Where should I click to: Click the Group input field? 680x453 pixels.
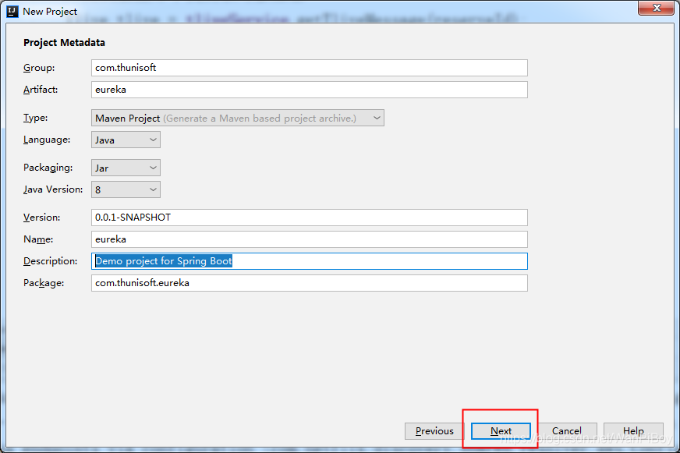[x=310, y=68]
